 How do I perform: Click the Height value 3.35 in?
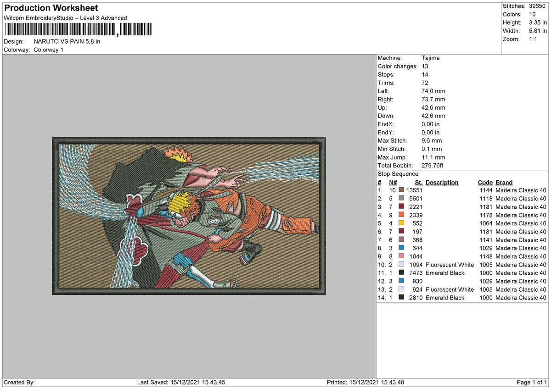(537, 22)
